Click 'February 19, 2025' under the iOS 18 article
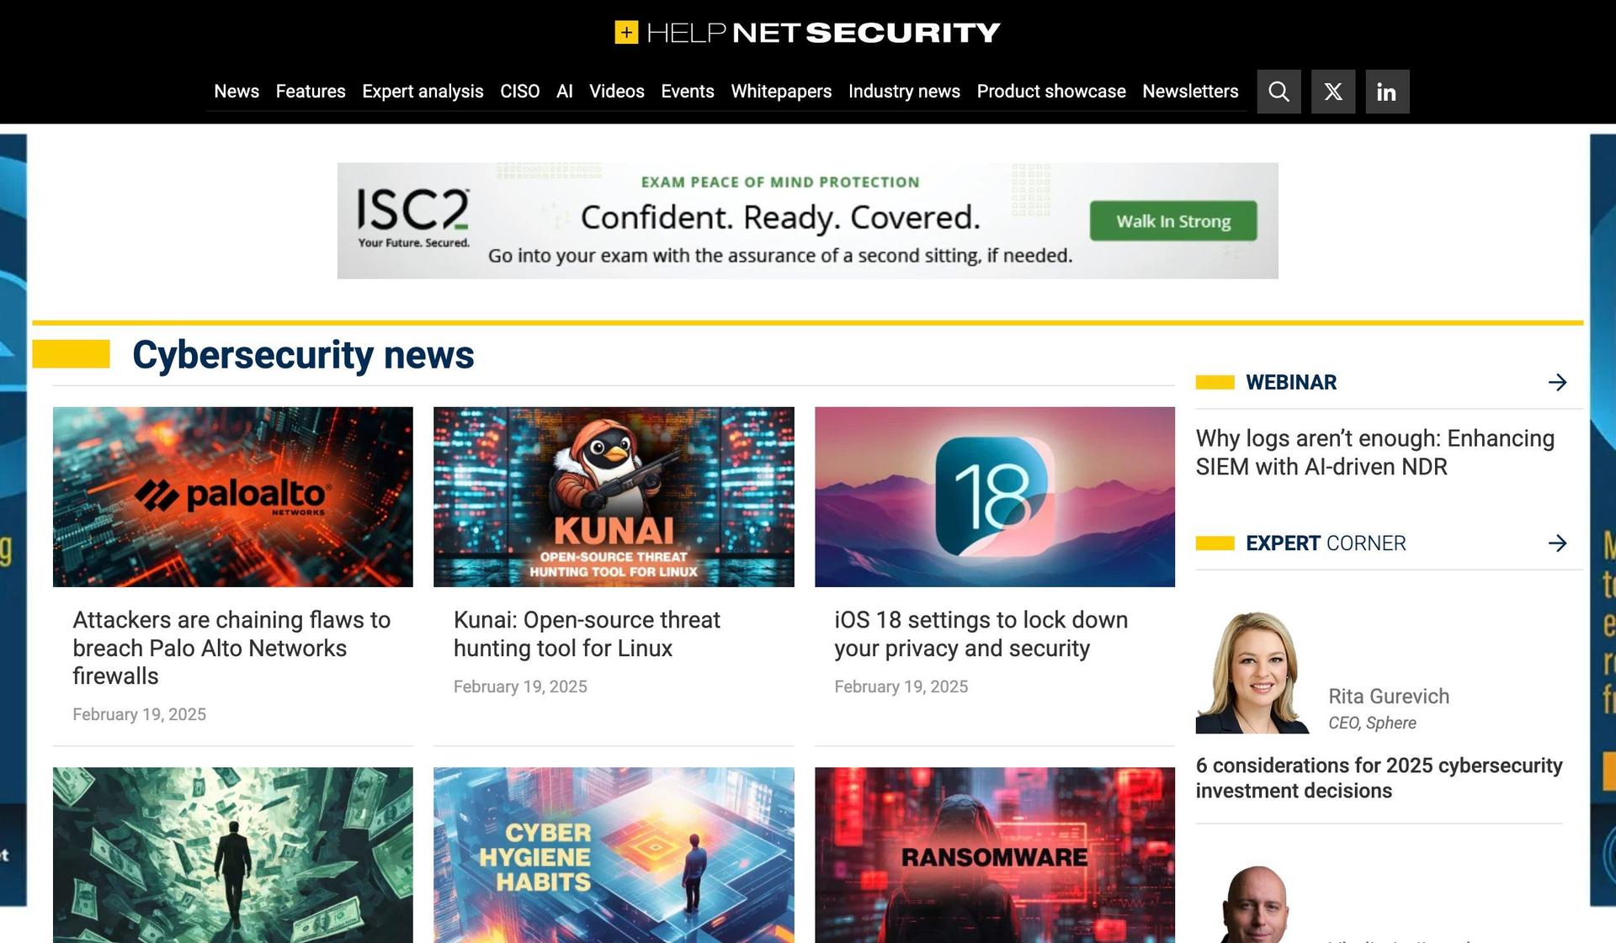Viewport: 1616px width, 943px height. 901,686
